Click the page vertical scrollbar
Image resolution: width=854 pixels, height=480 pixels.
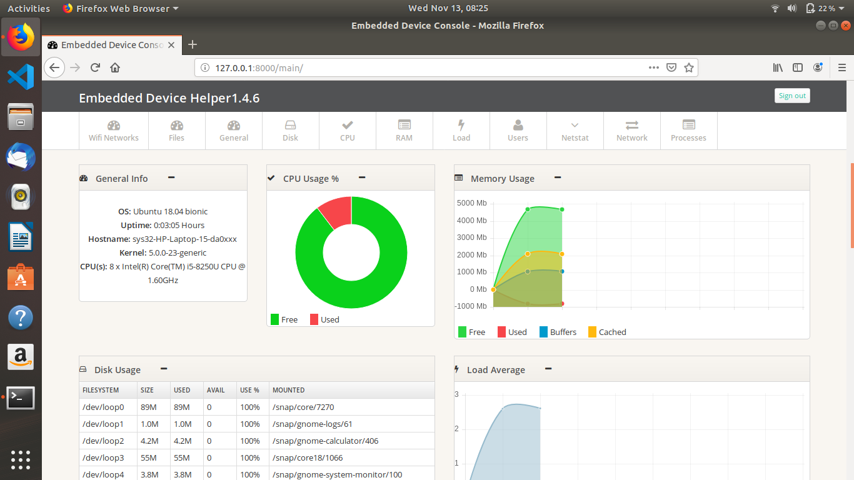[x=851, y=206]
